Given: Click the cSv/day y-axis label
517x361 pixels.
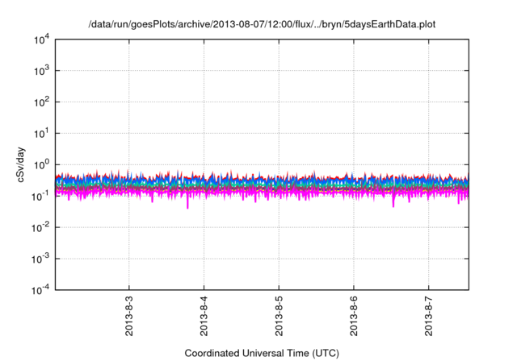Looking at the screenshot, I should coord(20,164).
